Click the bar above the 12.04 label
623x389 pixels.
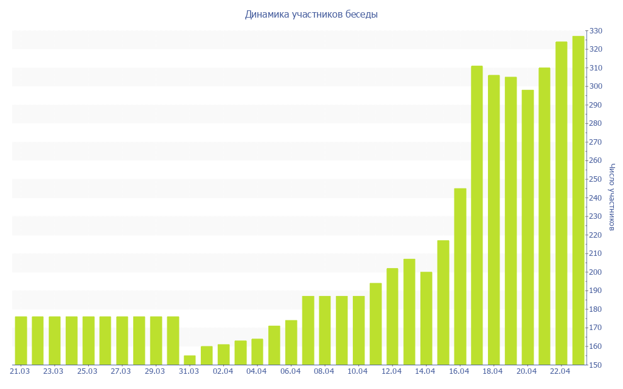[x=392, y=316]
